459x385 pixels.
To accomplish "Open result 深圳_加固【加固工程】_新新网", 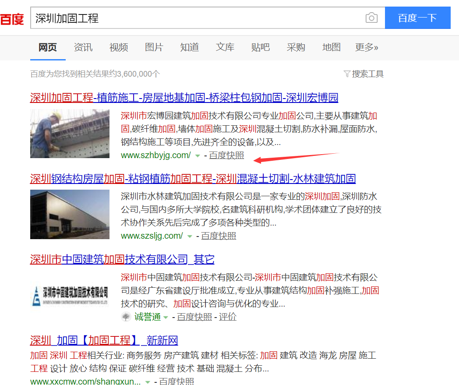I will click(x=104, y=340).
